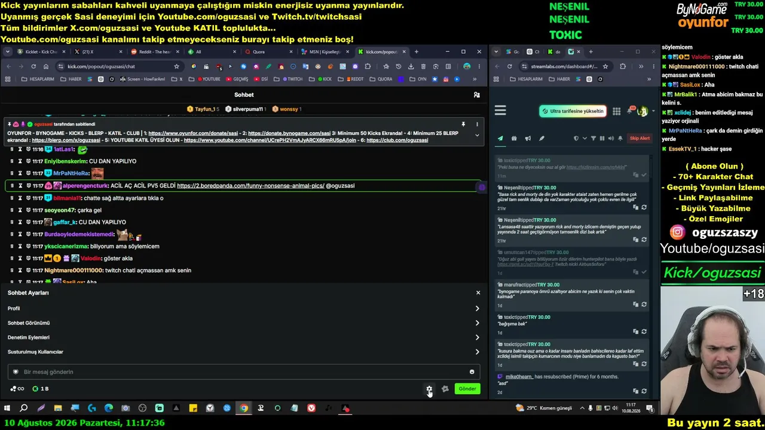This screenshot has height=430, width=765.
Task: Open Windows Start menu
Action: (x=7, y=408)
